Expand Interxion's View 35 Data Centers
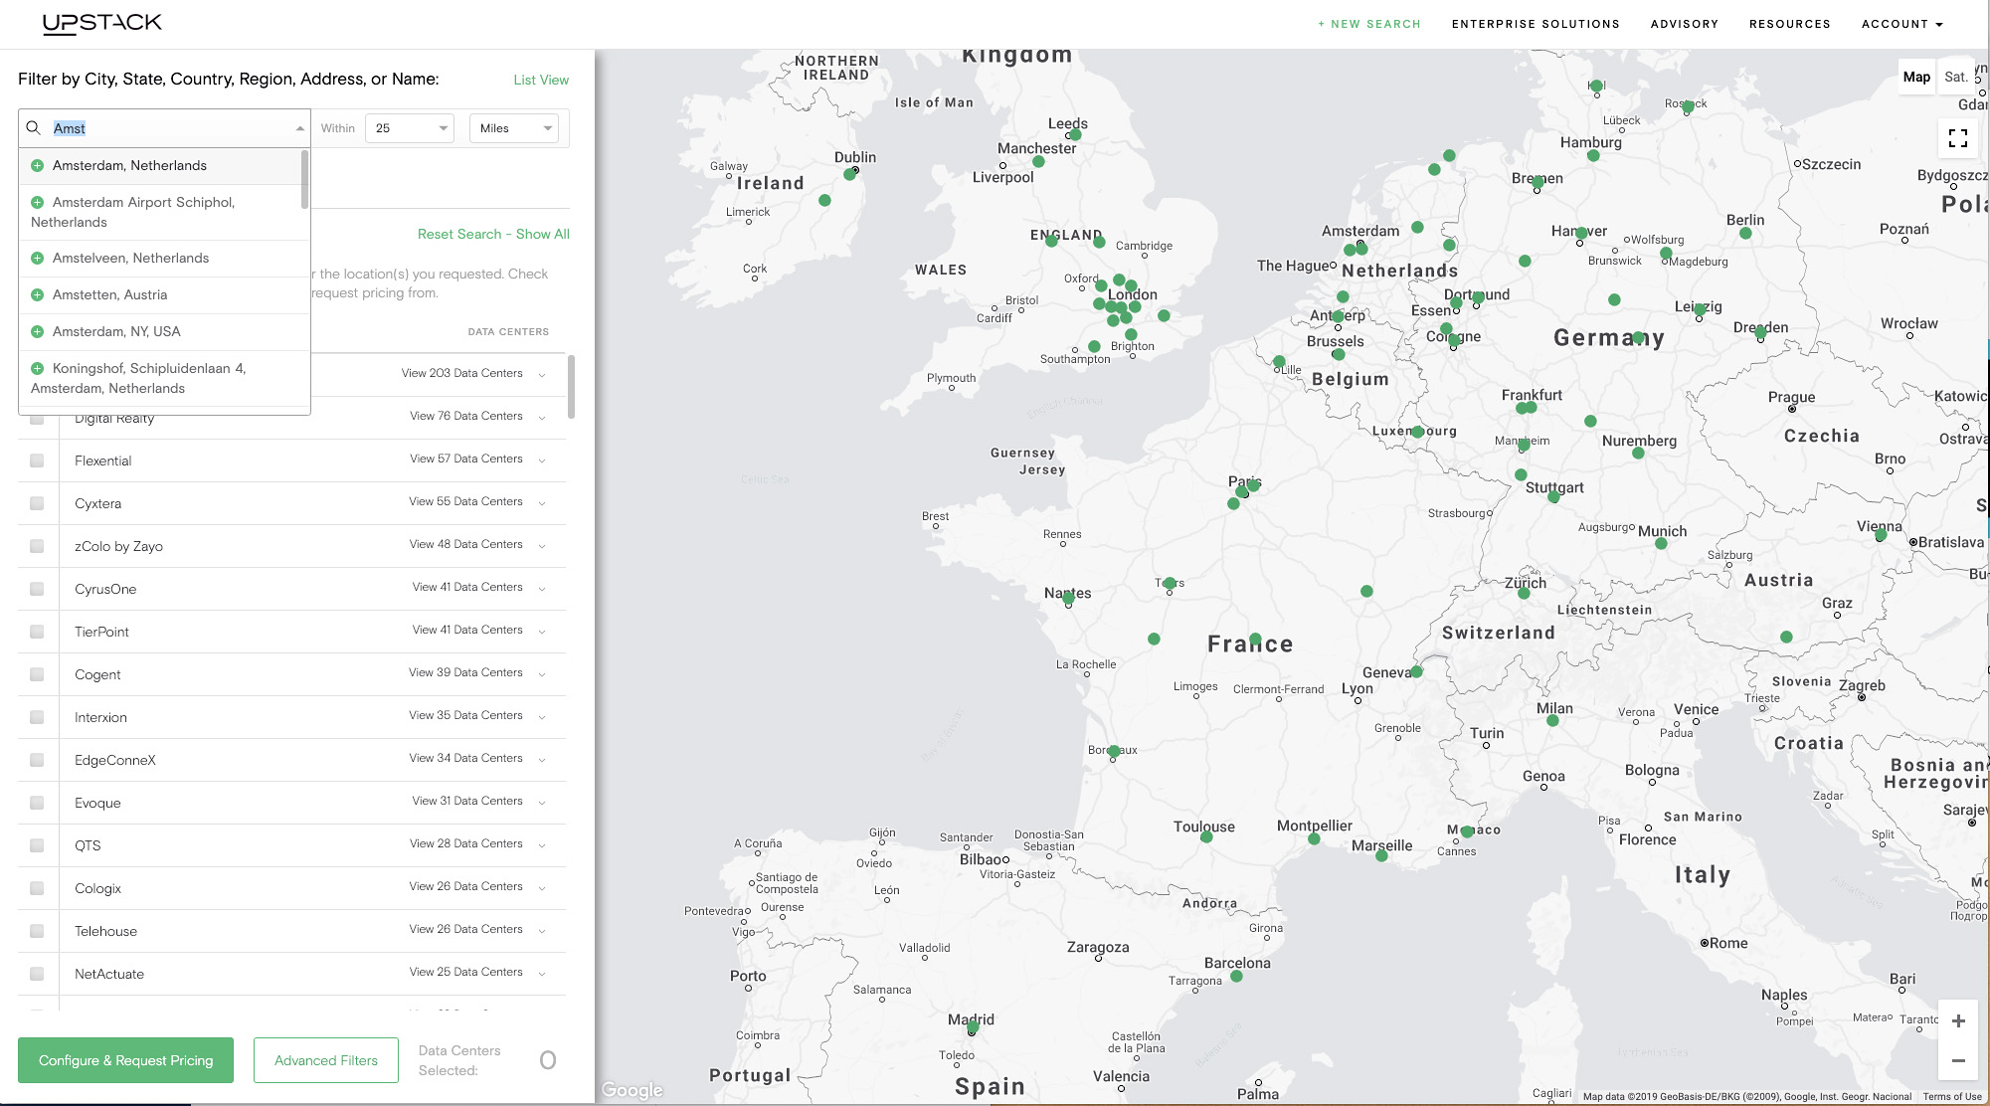 tap(477, 716)
